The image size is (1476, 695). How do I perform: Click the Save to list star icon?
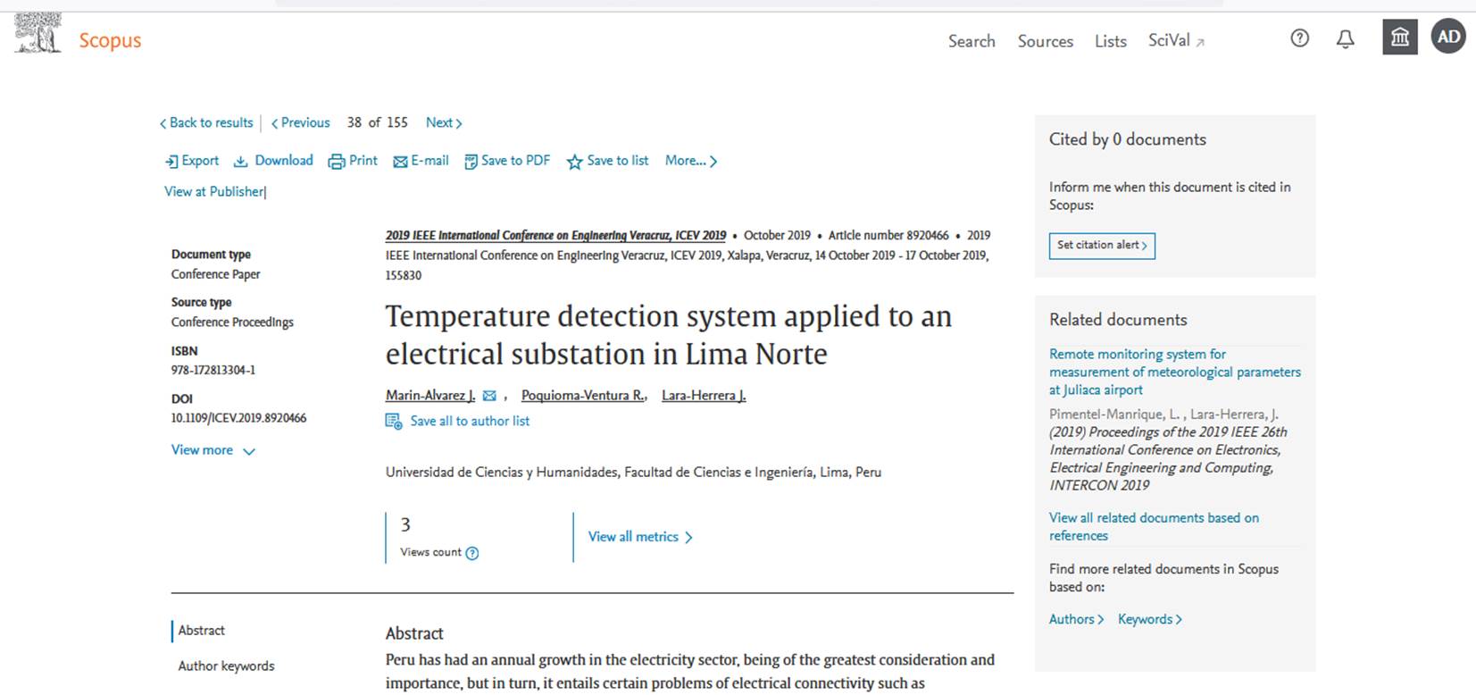pos(574,162)
